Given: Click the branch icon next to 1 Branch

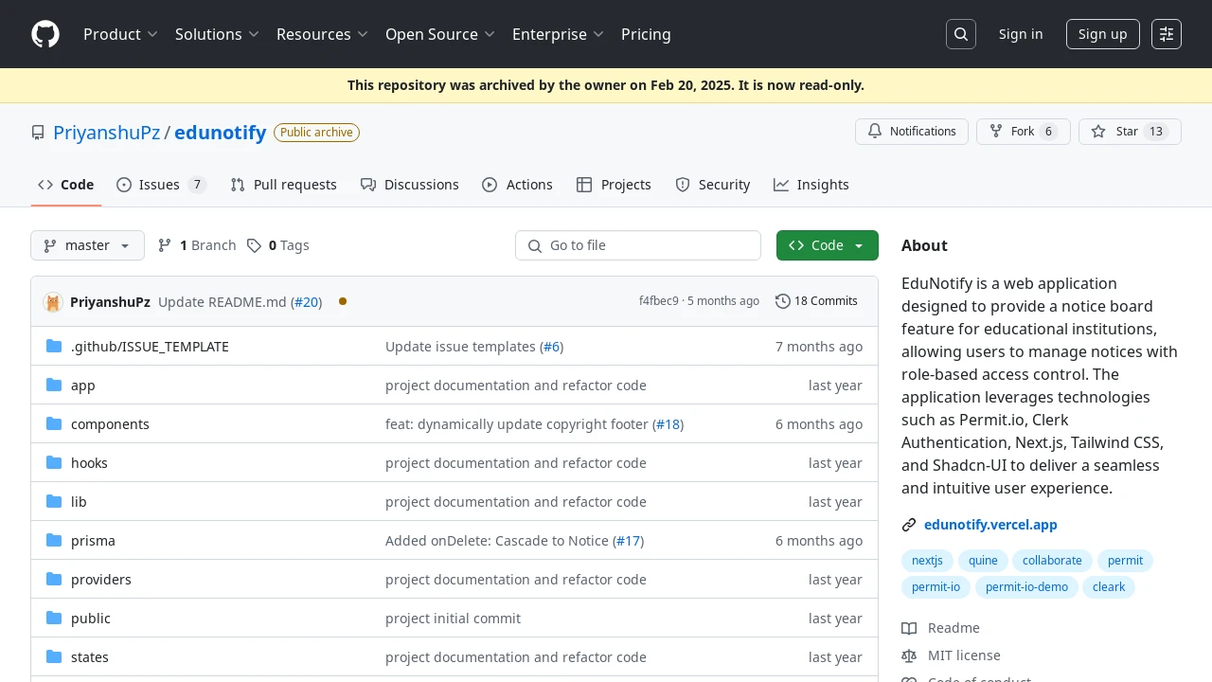Looking at the screenshot, I should coord(165,245).
